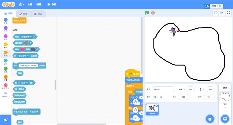Switch to the 声音 sounds tab
233x125 pixels.
pyautogui.click(x=38, y=14)
